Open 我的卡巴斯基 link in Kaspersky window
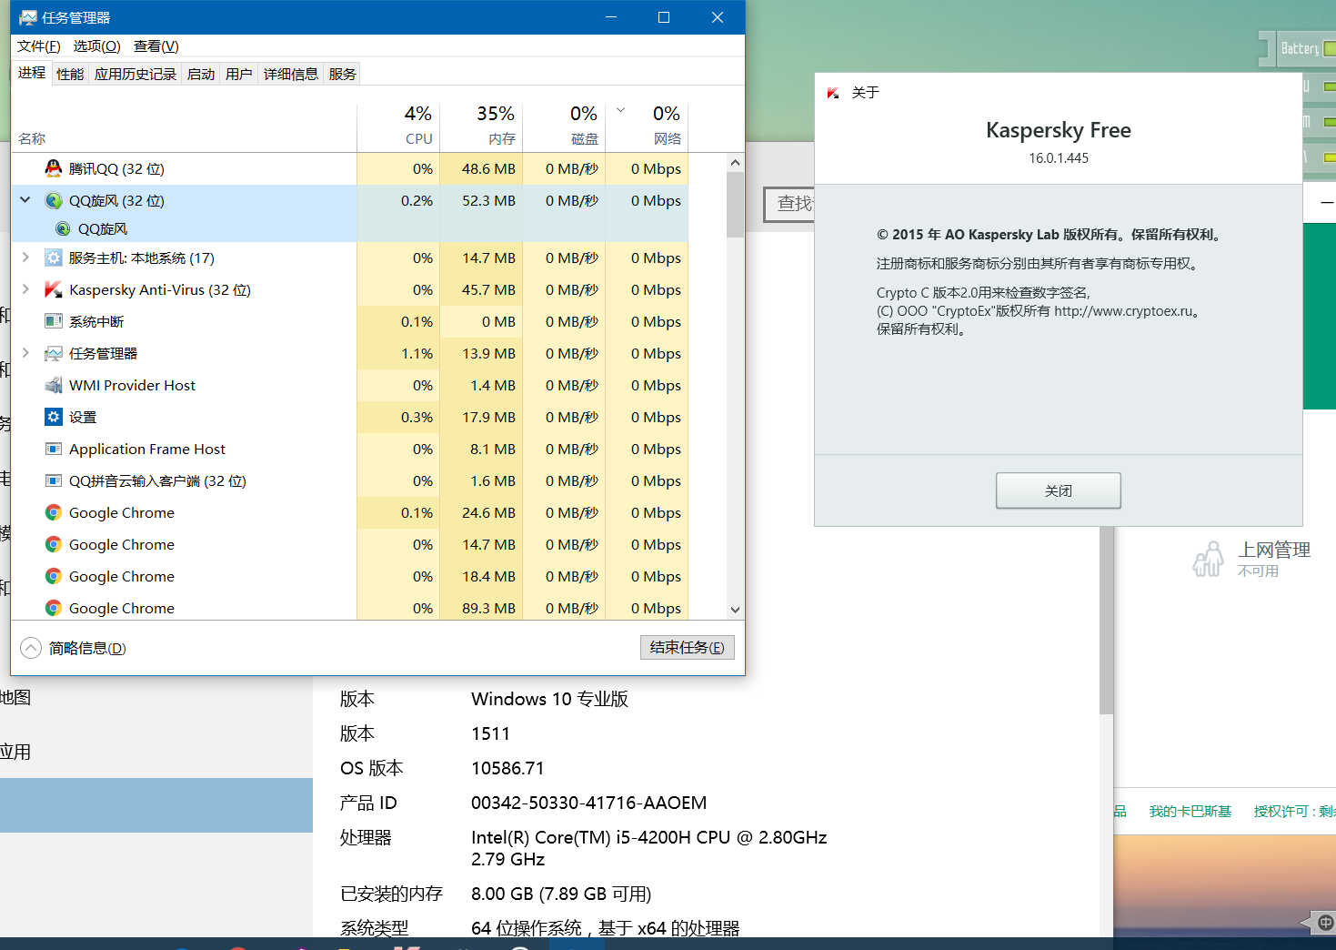This screenshot has height=950, width=1336. pos(1190,811)
